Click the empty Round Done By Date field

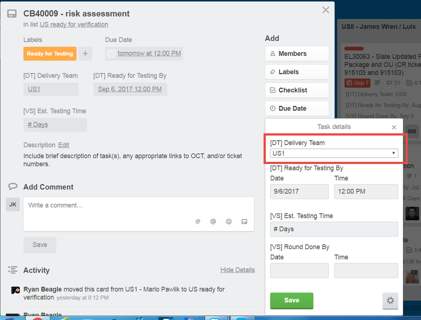(299, 270)
